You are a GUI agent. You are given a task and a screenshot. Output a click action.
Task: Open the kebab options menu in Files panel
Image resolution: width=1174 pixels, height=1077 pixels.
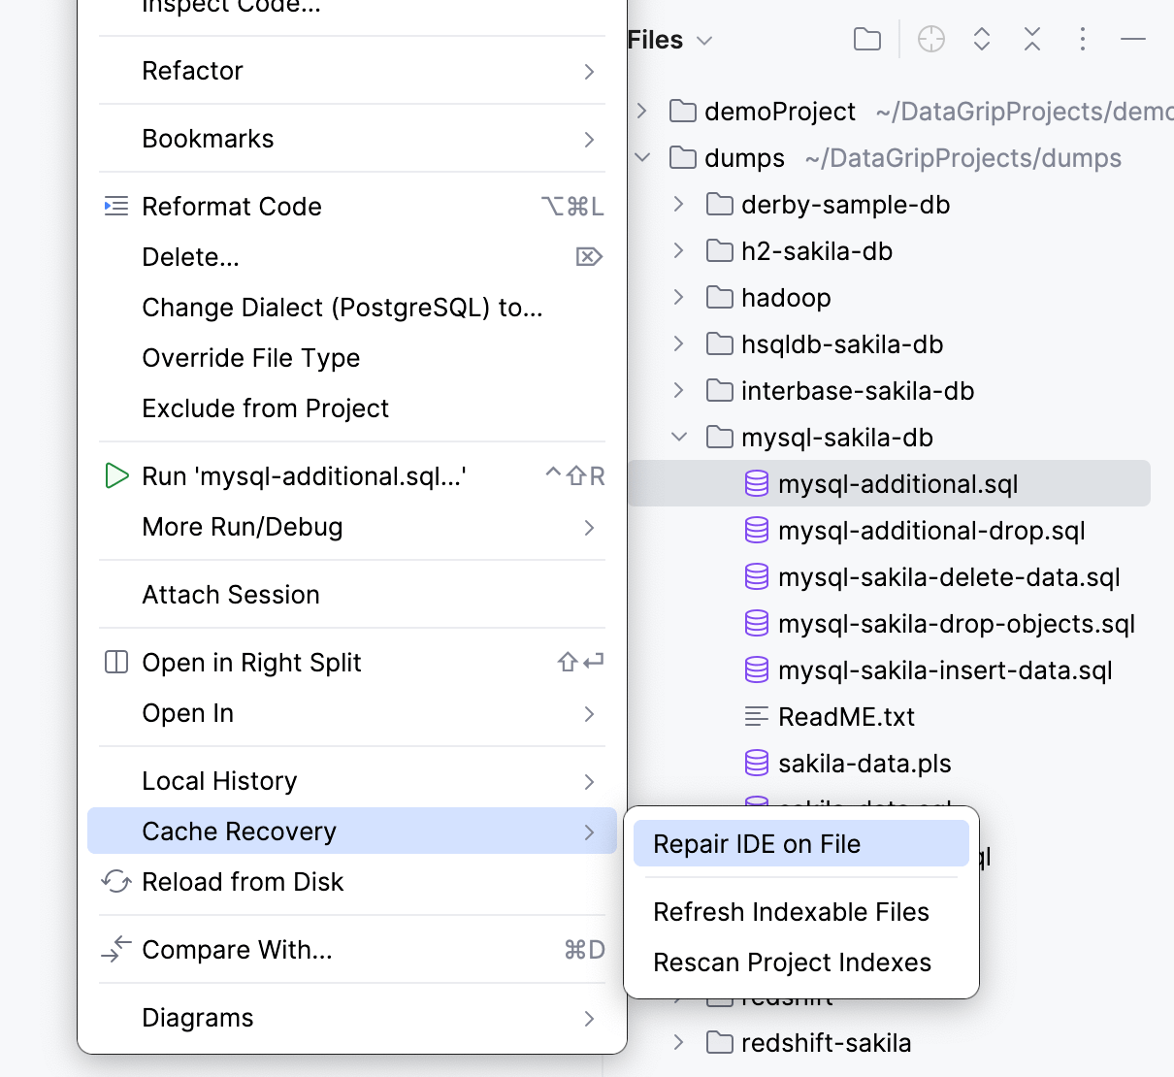pos(1083,39)
